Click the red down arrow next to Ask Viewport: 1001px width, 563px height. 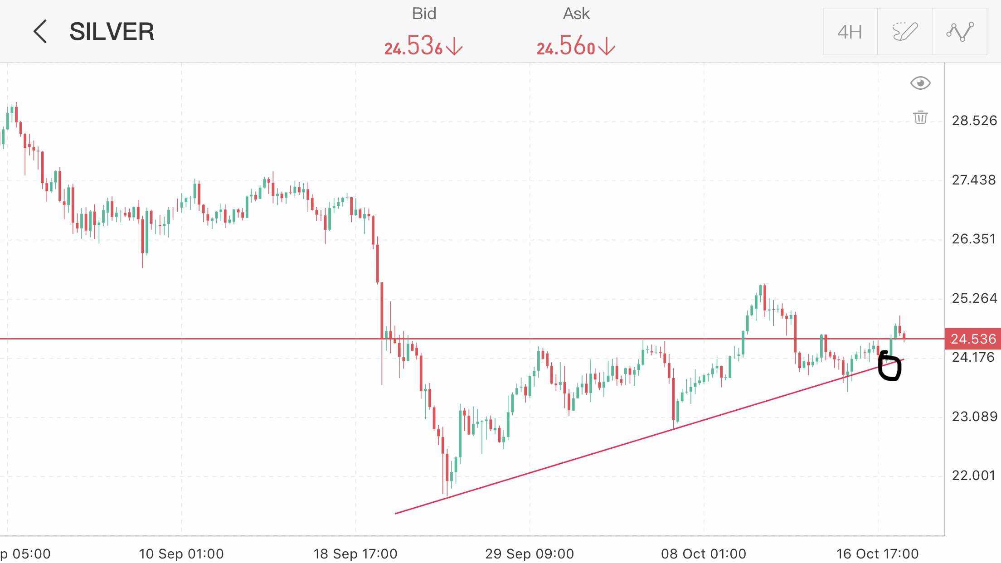click(607, 47)
